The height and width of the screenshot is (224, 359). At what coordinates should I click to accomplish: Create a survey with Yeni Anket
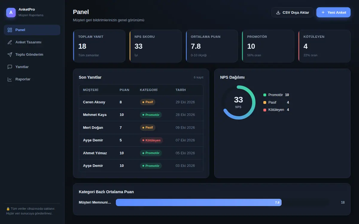(x=333, y=13)
